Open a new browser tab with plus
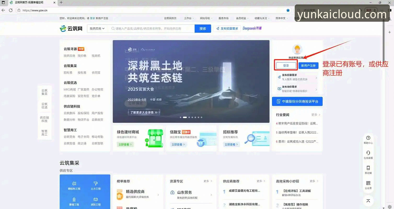Screen dimensions: 394x209 [61, 2]
